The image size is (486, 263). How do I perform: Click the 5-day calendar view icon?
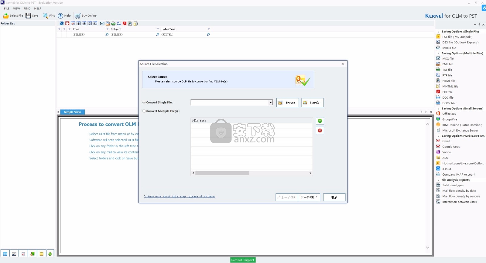coord(84,23)
